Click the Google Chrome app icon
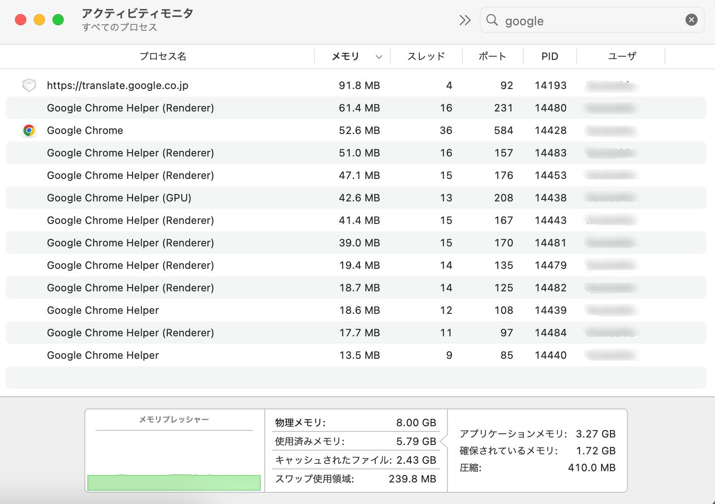715x504 pixels. click(29, 130)
